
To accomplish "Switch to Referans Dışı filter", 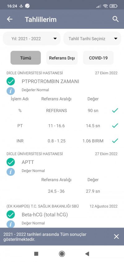I will (x=62, y=58).
